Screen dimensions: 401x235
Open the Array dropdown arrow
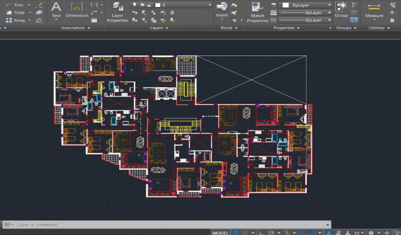click(30, 20)
